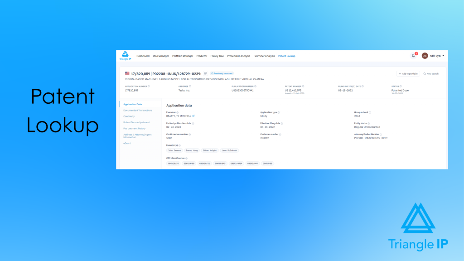Click info icon next to Application Number
The width and height of the screenshot is (464, 261).
coord(149,87)
